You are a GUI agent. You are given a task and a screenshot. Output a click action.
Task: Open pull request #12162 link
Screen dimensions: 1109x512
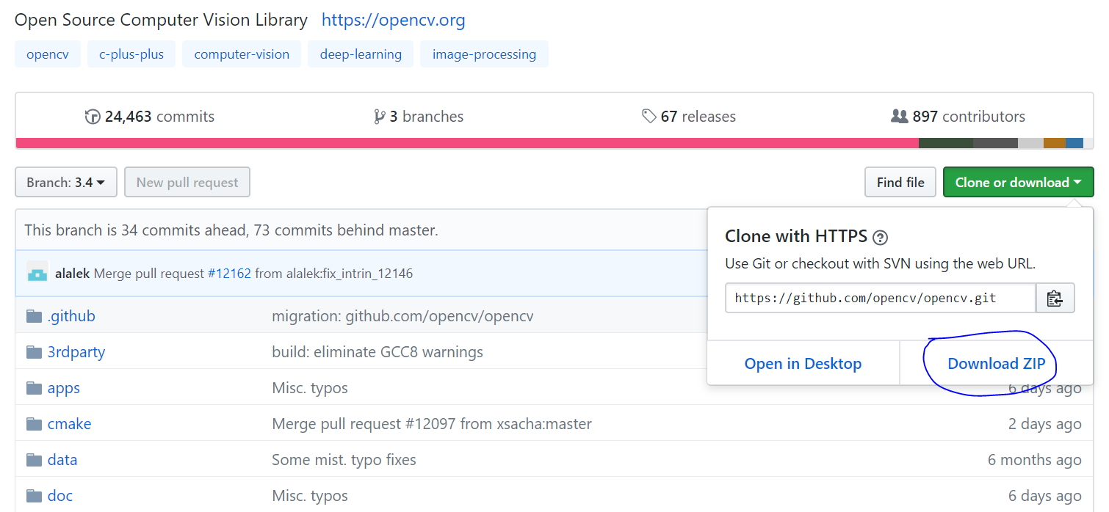coord(229,274)
